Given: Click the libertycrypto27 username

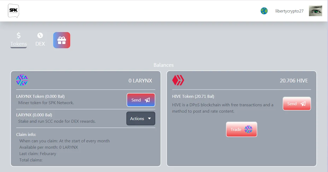Looking at the screenshot, I should click(x=289, y=11).
